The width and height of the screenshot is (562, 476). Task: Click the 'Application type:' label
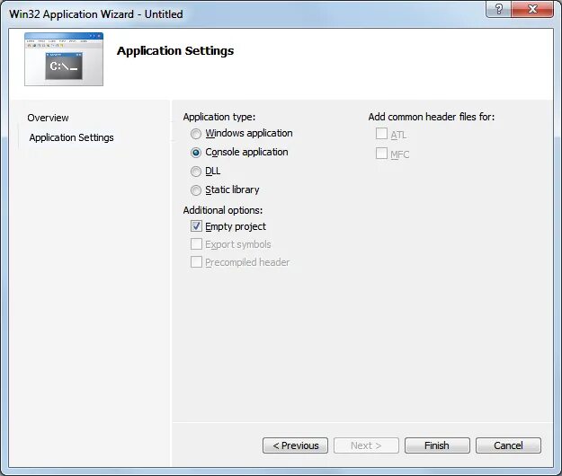(x=219, y=117)
